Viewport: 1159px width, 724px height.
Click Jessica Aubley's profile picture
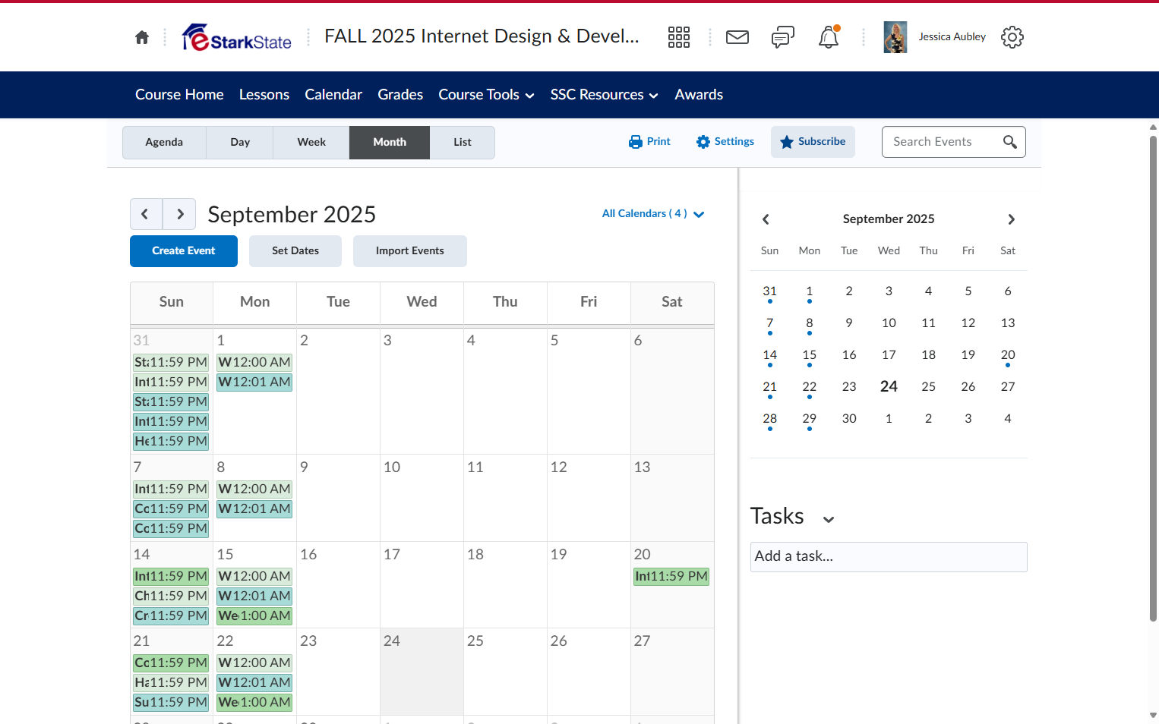(895, 37)
